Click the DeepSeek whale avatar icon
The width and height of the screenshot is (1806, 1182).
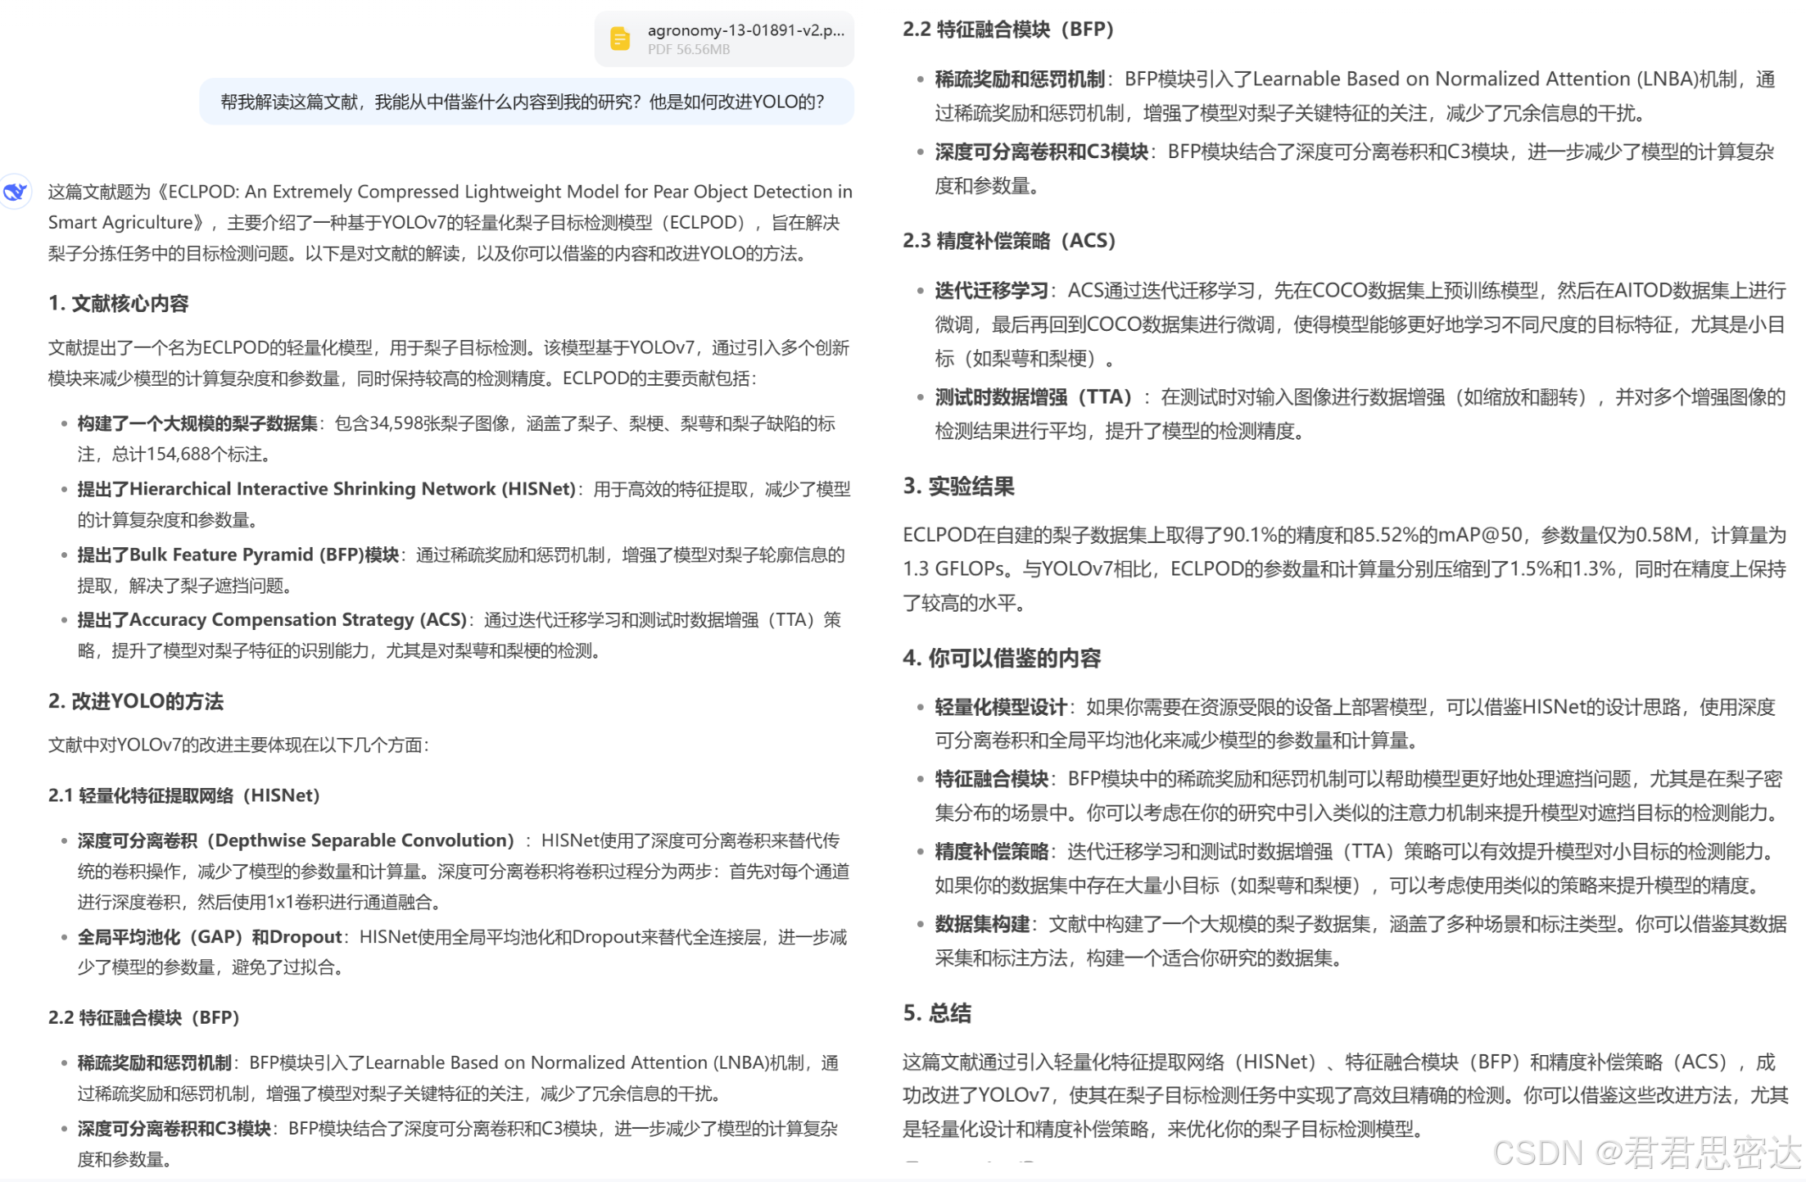coord(15,192)
